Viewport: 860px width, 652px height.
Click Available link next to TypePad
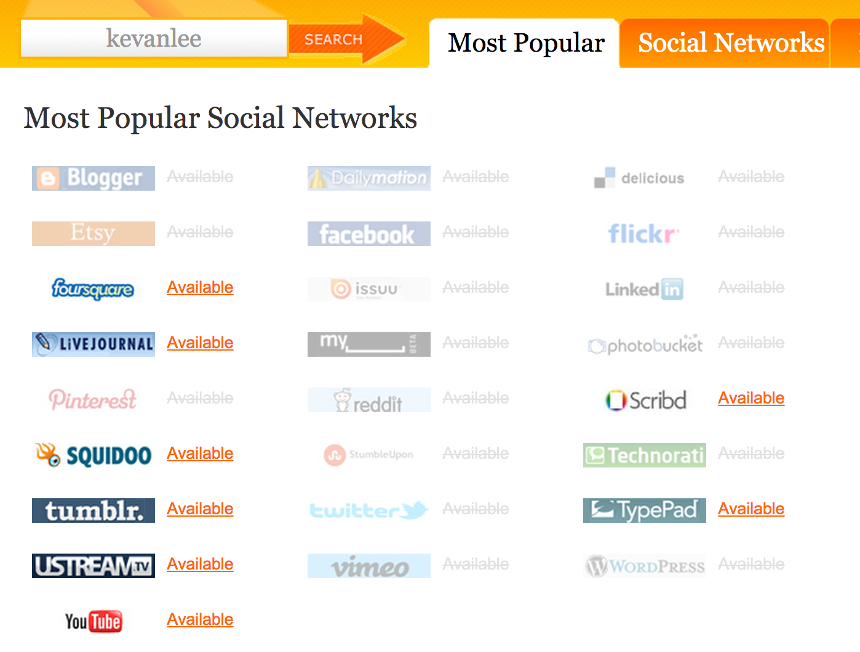751,509
